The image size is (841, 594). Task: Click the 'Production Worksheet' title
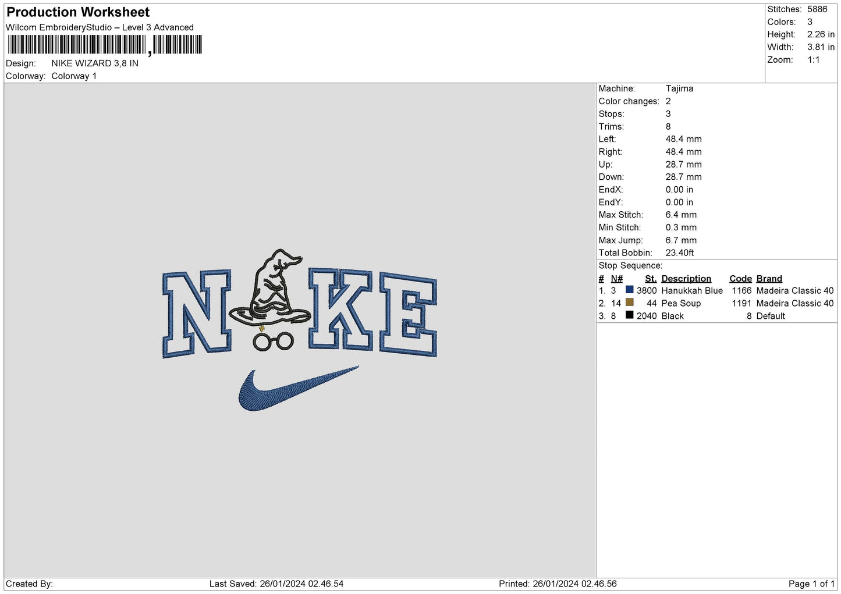pyautogui.click(x=78, y=12)
